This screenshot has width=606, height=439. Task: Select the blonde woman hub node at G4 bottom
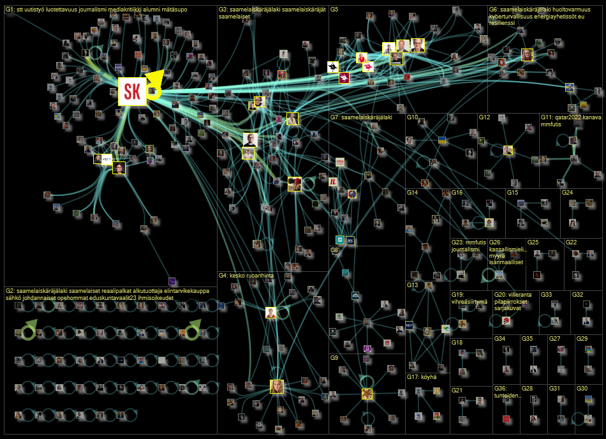click(277, 387)
